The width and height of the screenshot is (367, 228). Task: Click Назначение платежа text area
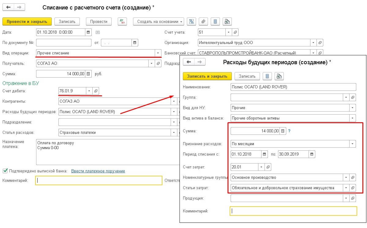click(108, 152)
